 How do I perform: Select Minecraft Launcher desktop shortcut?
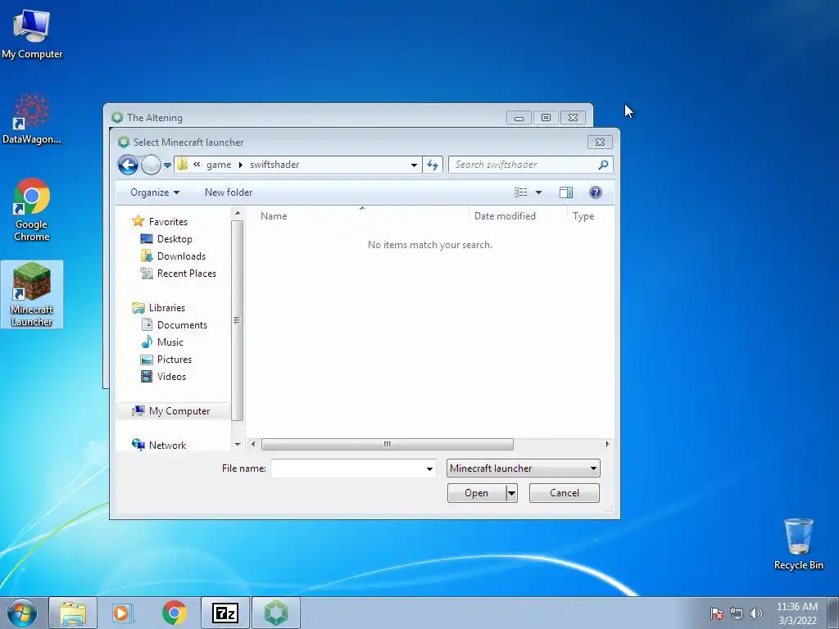pos(32,294)
